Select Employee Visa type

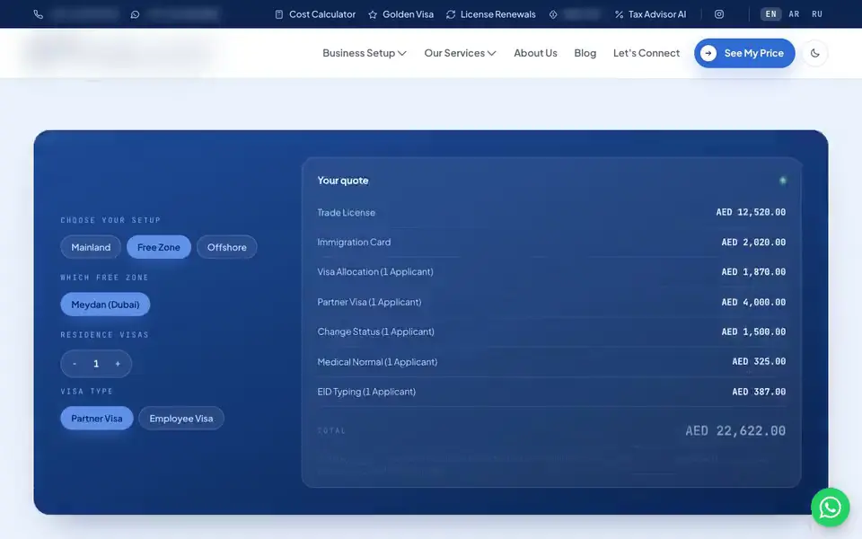click(x=180, y=419)
